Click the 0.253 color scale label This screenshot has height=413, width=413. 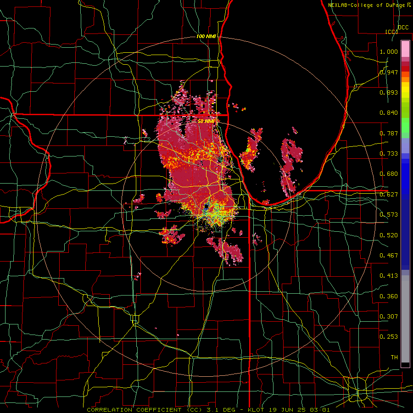click(389, 337)
